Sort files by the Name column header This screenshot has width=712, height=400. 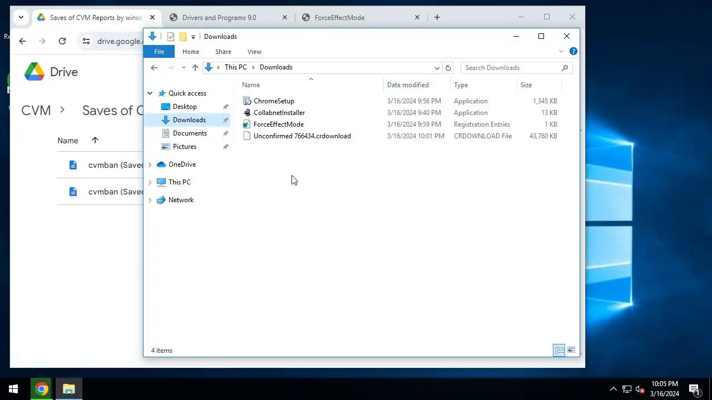pos(311,85)
